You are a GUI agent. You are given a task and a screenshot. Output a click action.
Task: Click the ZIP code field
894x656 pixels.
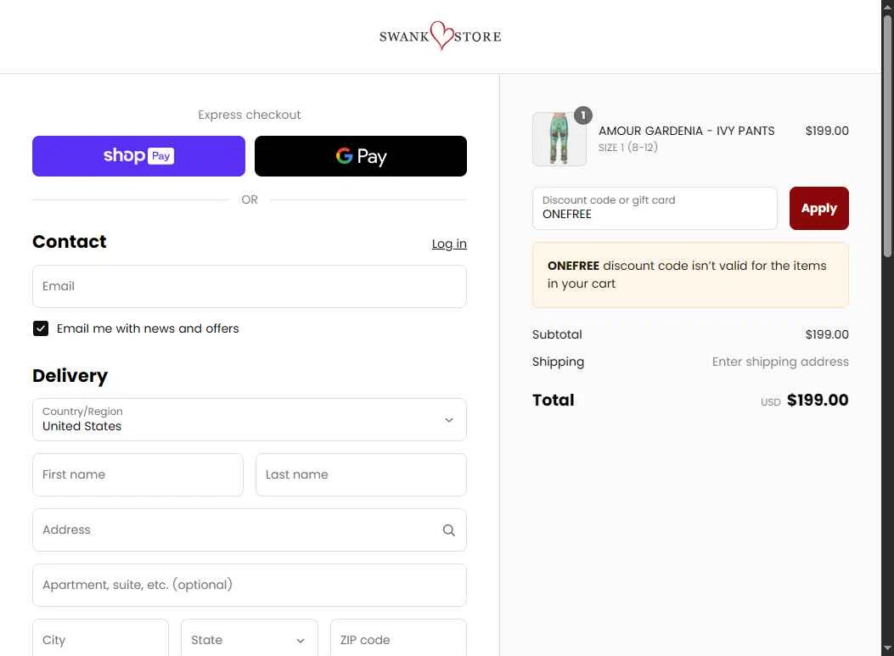398,640
